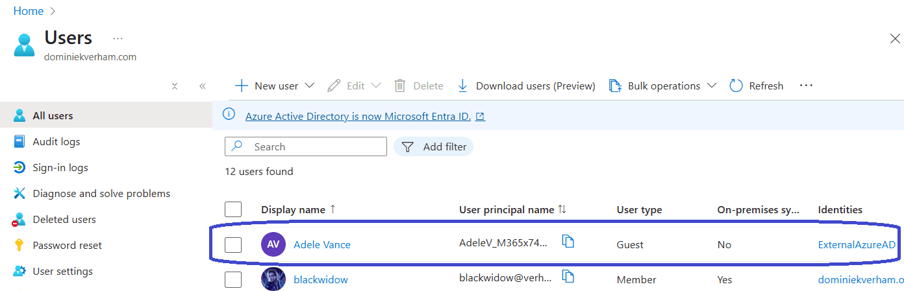Open Audit logs in the sidebar
This screenshot has width=904, height=291.
pyautogui.click(x=56, y=141)
